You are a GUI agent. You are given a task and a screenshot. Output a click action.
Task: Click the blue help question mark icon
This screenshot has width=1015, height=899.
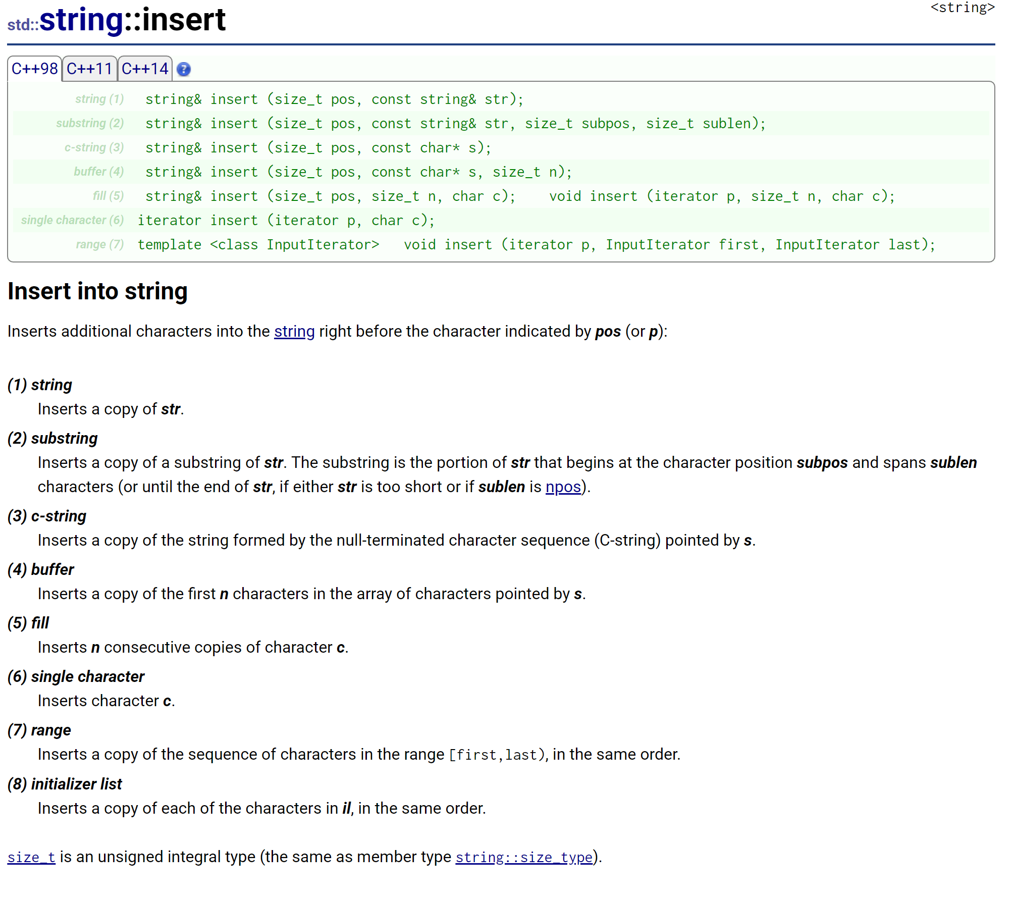pos(184,69)
